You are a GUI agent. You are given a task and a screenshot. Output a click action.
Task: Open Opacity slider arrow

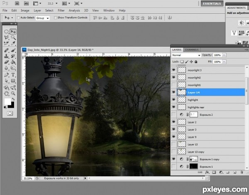click(x=224, y=55)
